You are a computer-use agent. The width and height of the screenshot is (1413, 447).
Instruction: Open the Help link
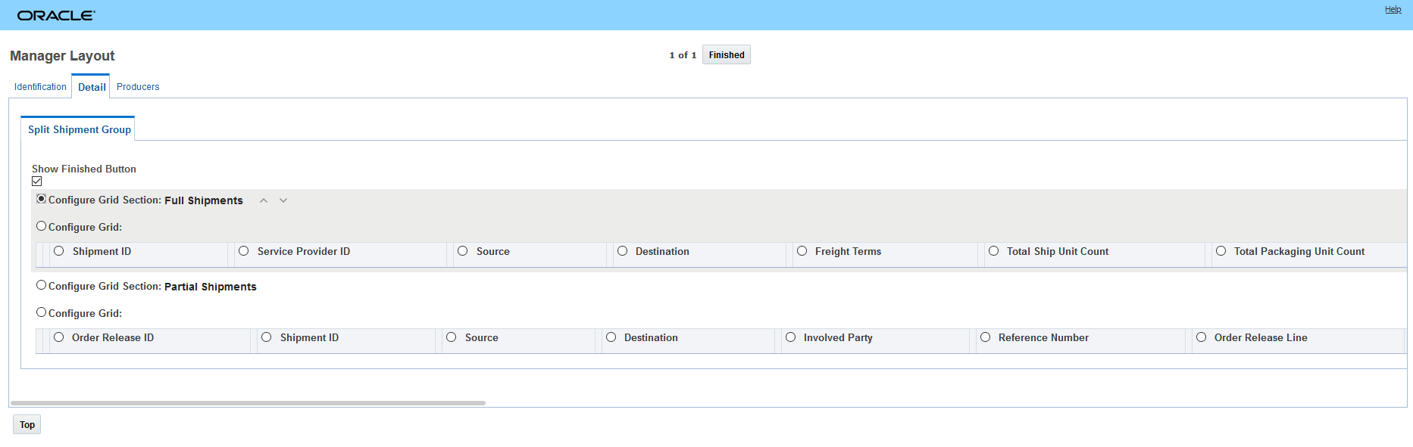point(1393,10)
